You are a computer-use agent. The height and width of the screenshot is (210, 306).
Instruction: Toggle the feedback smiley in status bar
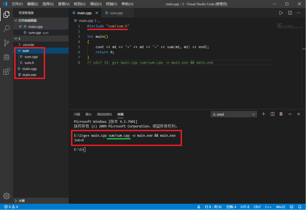point(292,207)
